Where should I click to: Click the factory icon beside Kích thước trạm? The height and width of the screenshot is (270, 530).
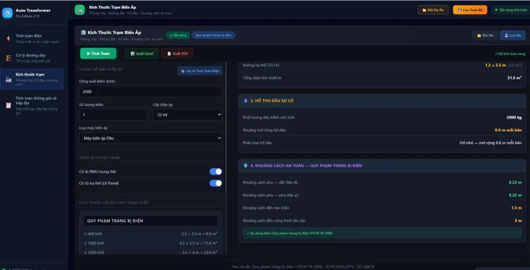pyautogui.click(x=8, y=79)
